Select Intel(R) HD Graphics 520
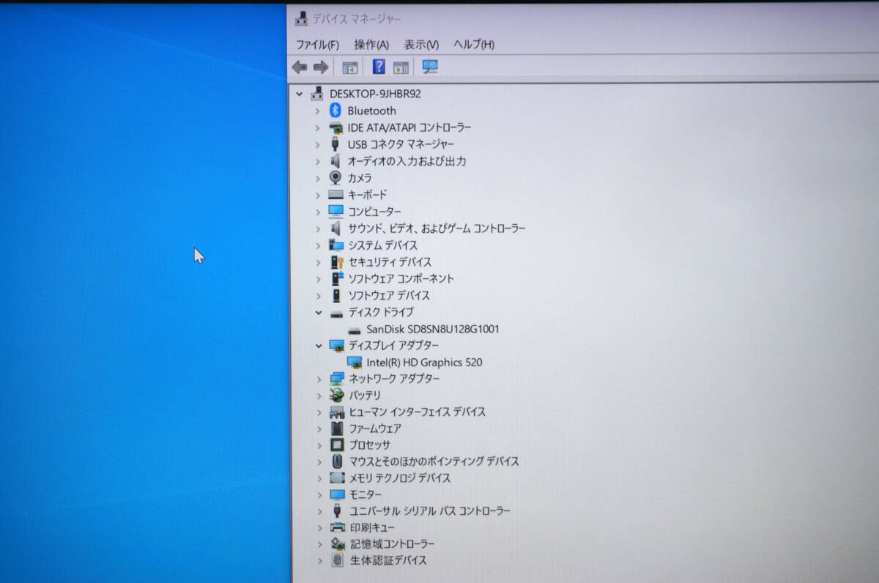The height and width of the screenshot is (583, 879). coord(423,362)
